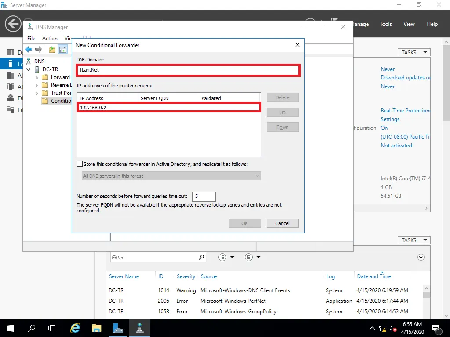Switch to Server Manager taskbar icon
Screen dimensions: 450x337
tap(118, 328)
